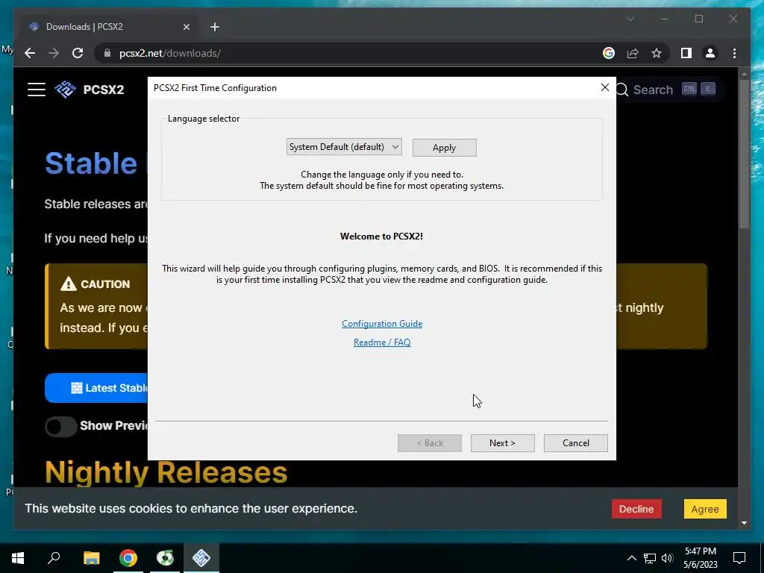Cancel the First Time Configuration wizard
Viewport: 764px width, 573px height.
coord(575,443)
